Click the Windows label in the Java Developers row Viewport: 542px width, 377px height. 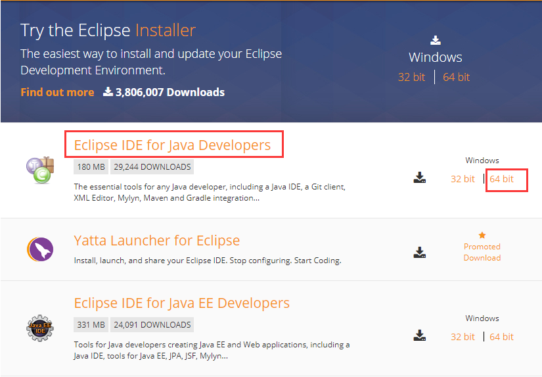482,161
